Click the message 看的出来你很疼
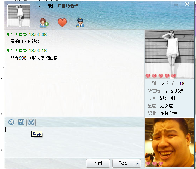Image resolution: width=196 pixels, height=169 pixels. tap(25, 41)
